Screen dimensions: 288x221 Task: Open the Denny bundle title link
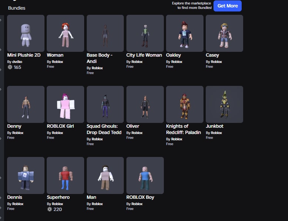coord(14,126)
